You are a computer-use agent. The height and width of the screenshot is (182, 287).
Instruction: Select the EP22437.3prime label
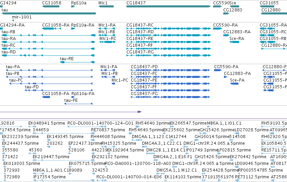(85, 143)
